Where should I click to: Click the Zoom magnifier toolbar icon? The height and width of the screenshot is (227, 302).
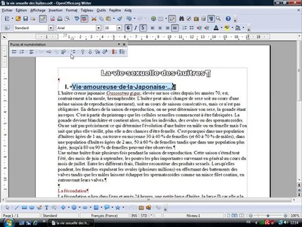(218, 19)
